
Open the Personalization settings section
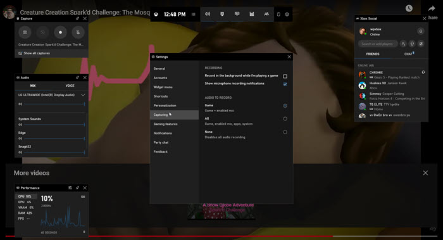174,106
